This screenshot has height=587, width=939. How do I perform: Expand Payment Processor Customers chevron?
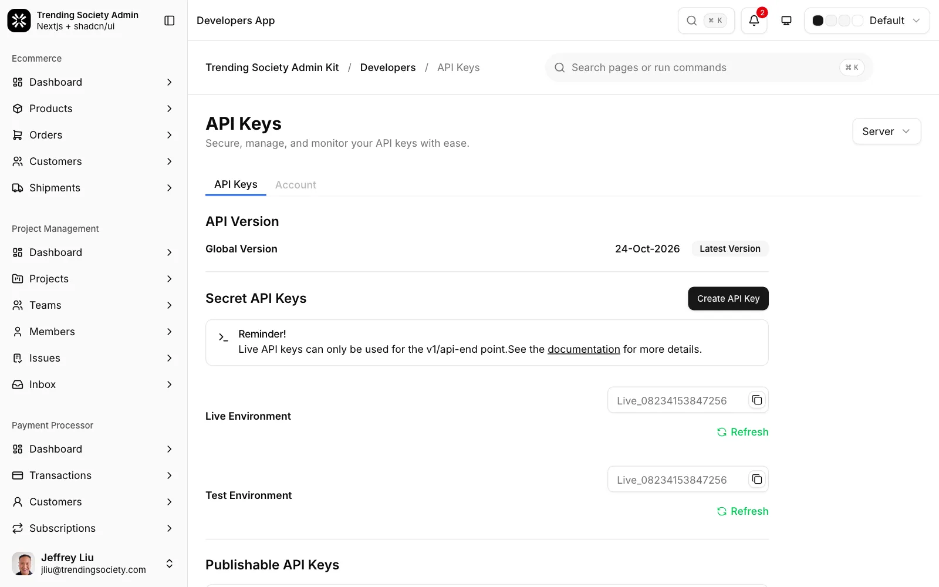[169, 502]
